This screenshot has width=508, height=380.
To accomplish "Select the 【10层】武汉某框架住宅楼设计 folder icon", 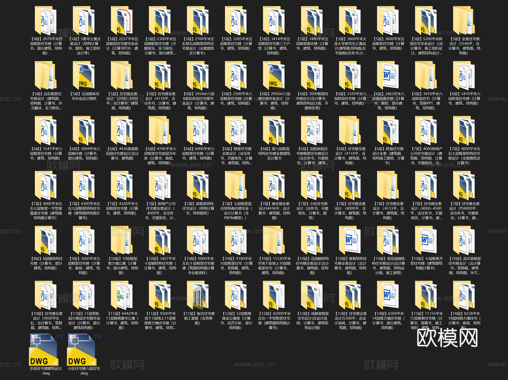I will tap(464, 241).
